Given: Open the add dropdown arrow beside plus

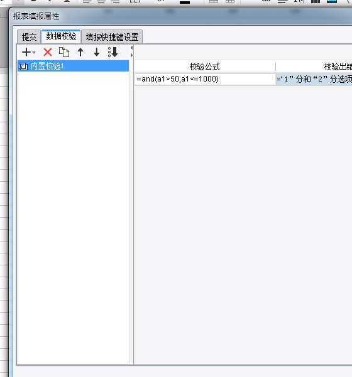Looking at the screenshot, I should tap(34, 52).
